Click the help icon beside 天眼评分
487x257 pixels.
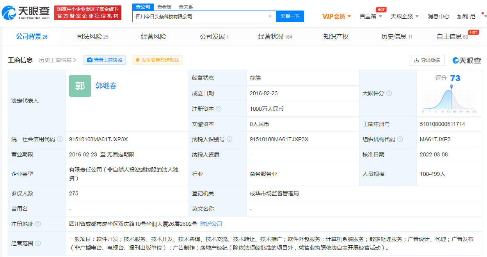(389, 93)
